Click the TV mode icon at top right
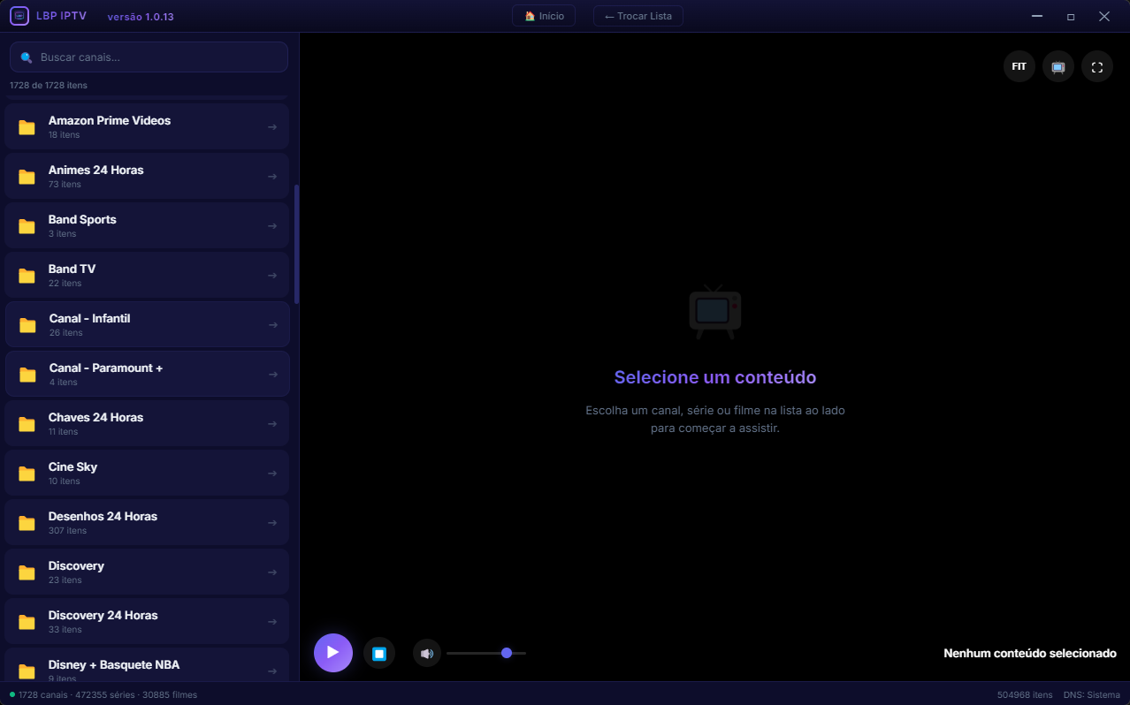 pyautogui.click(x=1058, y=66)
